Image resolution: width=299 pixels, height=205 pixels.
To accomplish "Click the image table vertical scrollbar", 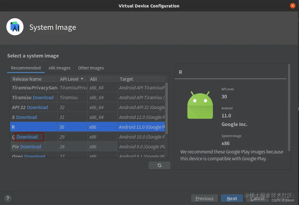I will (x=166, y=108).
